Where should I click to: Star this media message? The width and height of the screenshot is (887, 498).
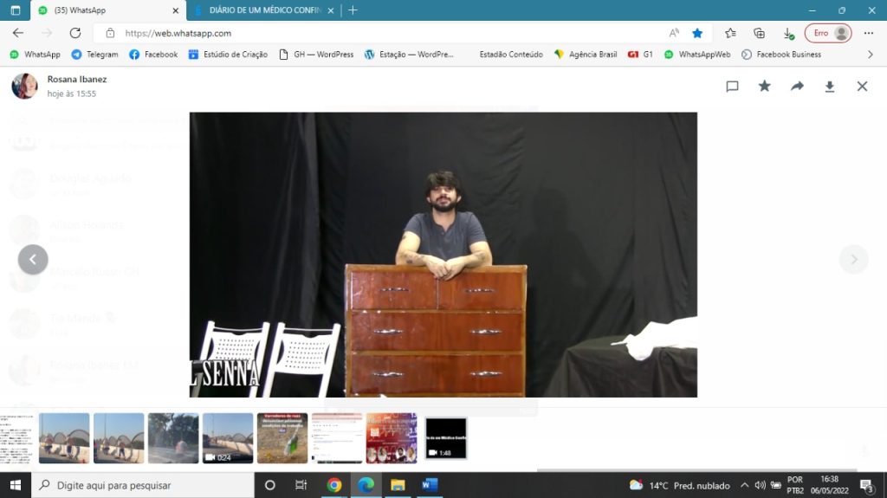point(764,87)
